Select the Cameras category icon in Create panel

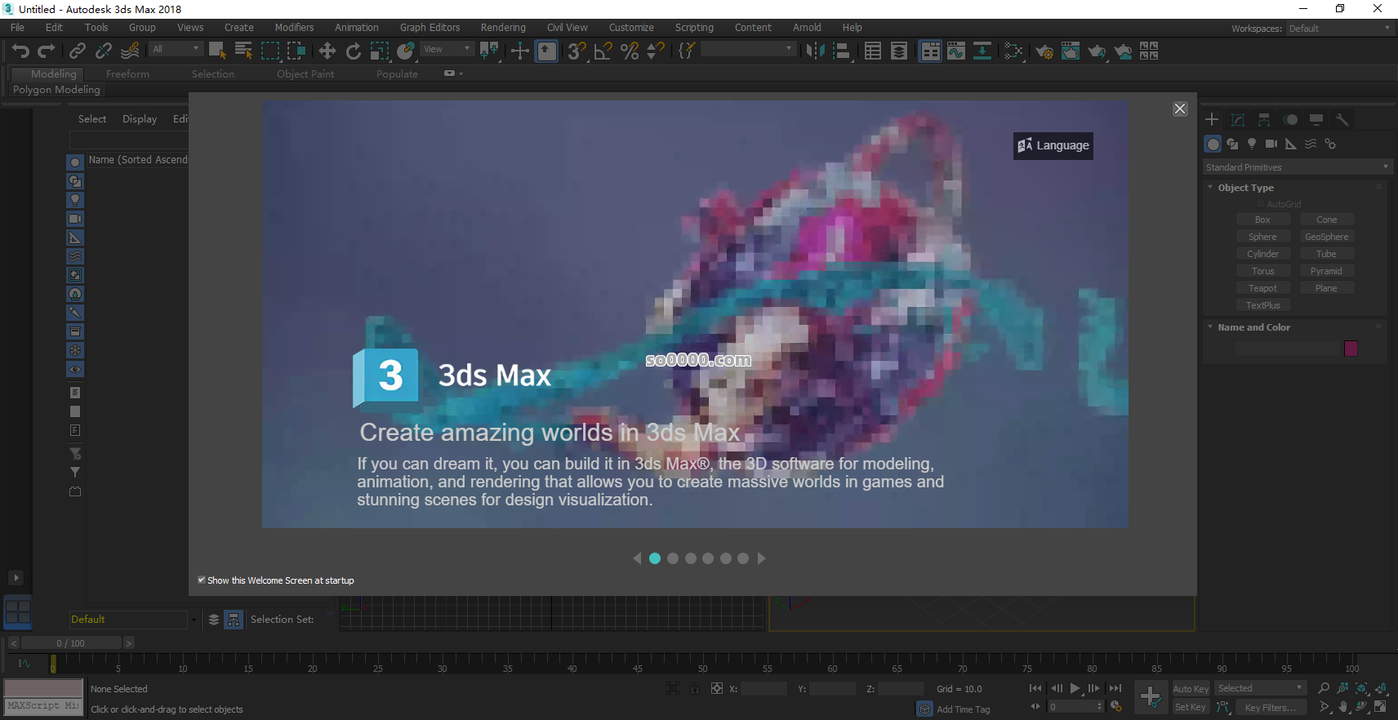(x=1271, y=144)
